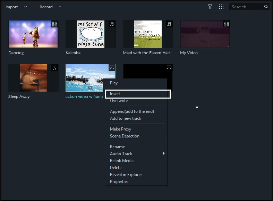Image resolution: width=273 pixels, height=201 pixels.
Task: Click the Import button
Action: 12,7
